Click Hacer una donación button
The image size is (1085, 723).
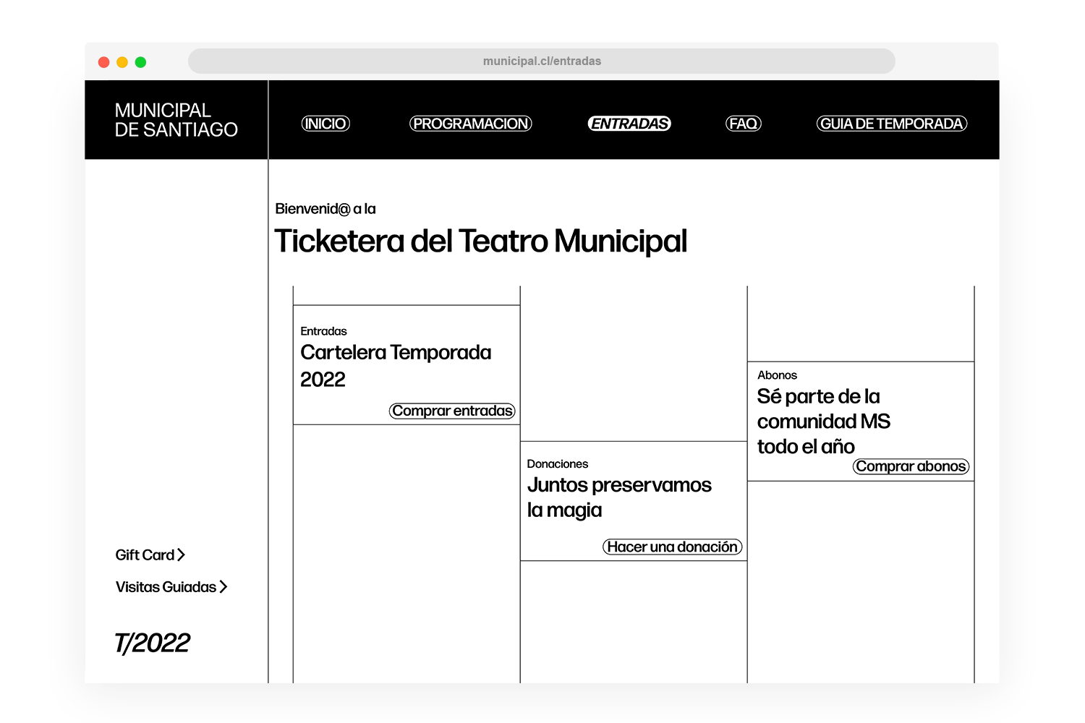point(673,547)
